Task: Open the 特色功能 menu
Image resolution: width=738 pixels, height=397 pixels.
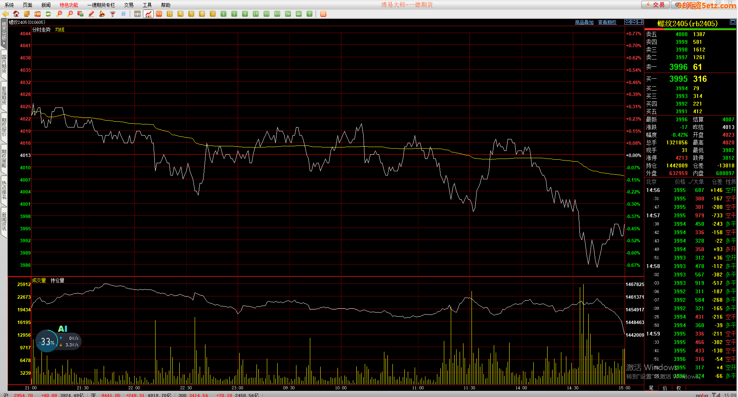Action: pyautogui.click(x=69, y=5)
